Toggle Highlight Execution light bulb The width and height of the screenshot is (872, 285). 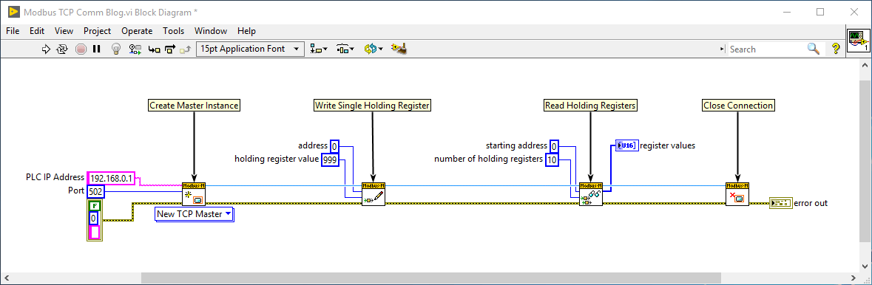[x=116, y=49]
